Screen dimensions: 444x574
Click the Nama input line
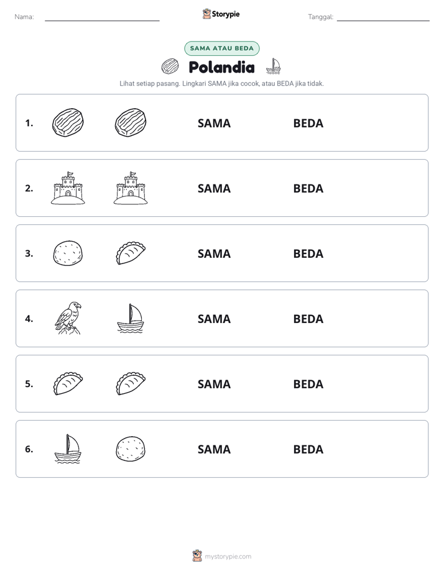(102, 17)
